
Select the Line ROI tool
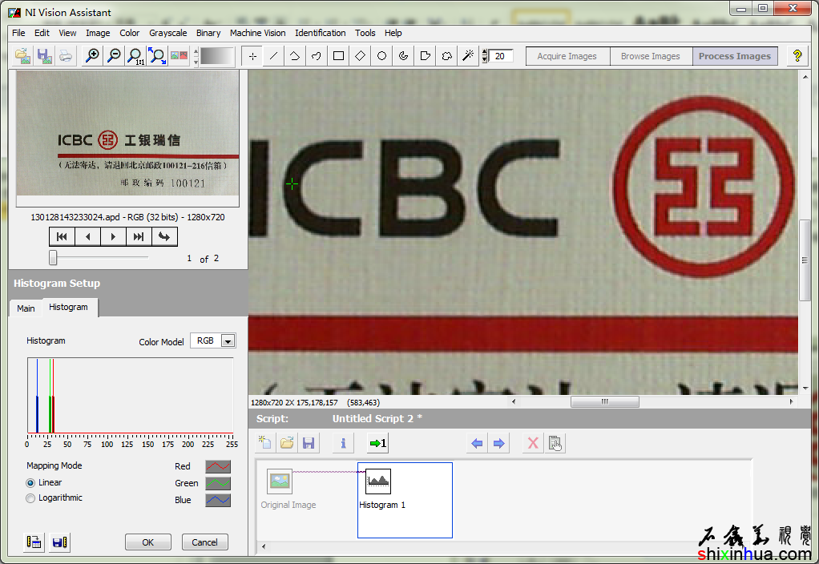pos(274,56)
